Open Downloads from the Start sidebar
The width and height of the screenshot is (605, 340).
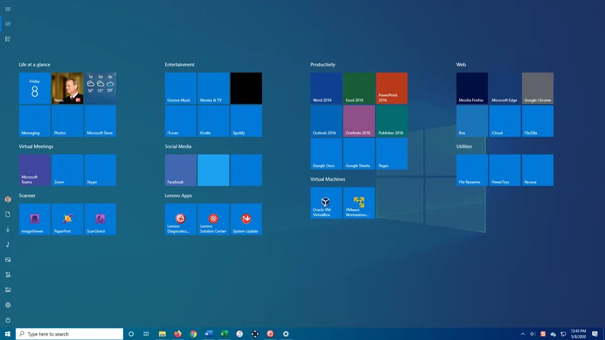[8, 230]
